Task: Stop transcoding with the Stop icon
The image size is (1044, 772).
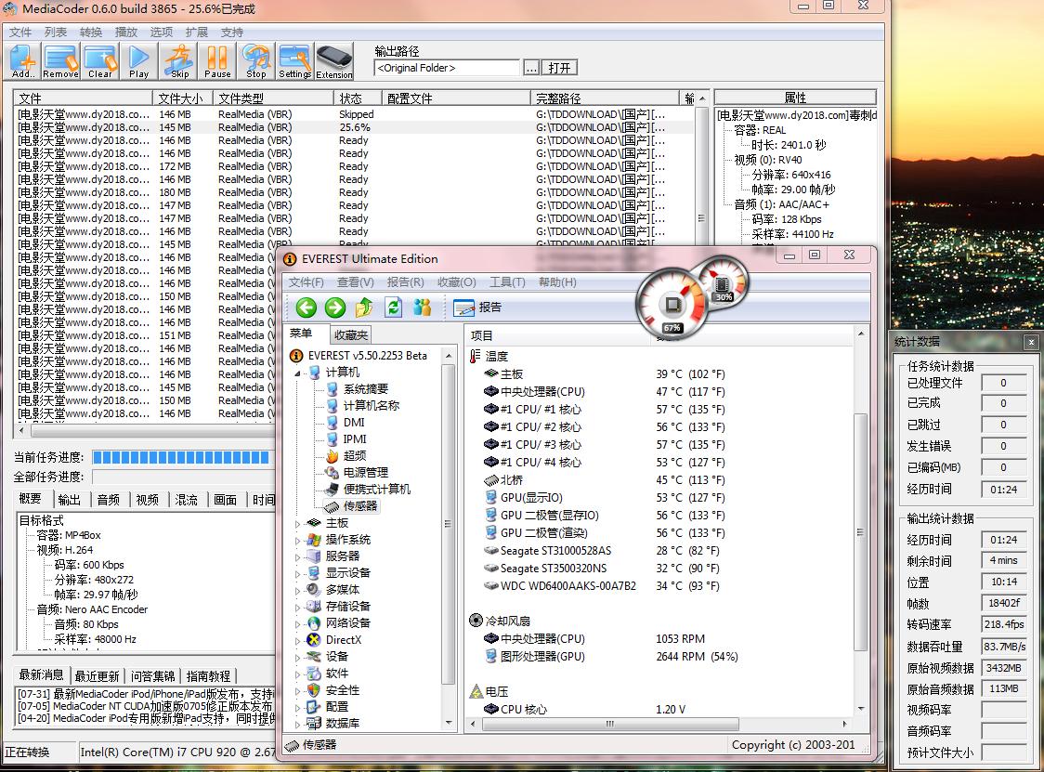Action: click(x=256, y=61)
